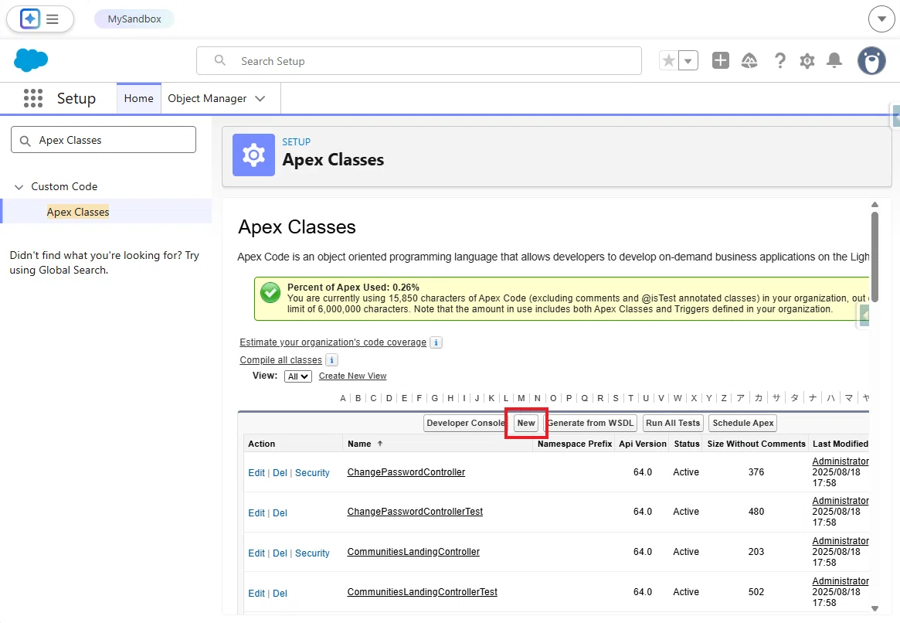Open the user profile avatar
900x623 pixels.
[871, 60]
